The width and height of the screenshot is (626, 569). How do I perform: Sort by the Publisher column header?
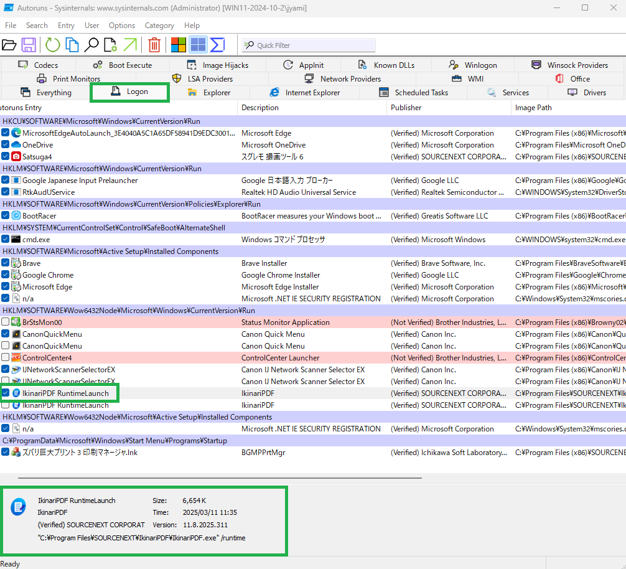449,108
